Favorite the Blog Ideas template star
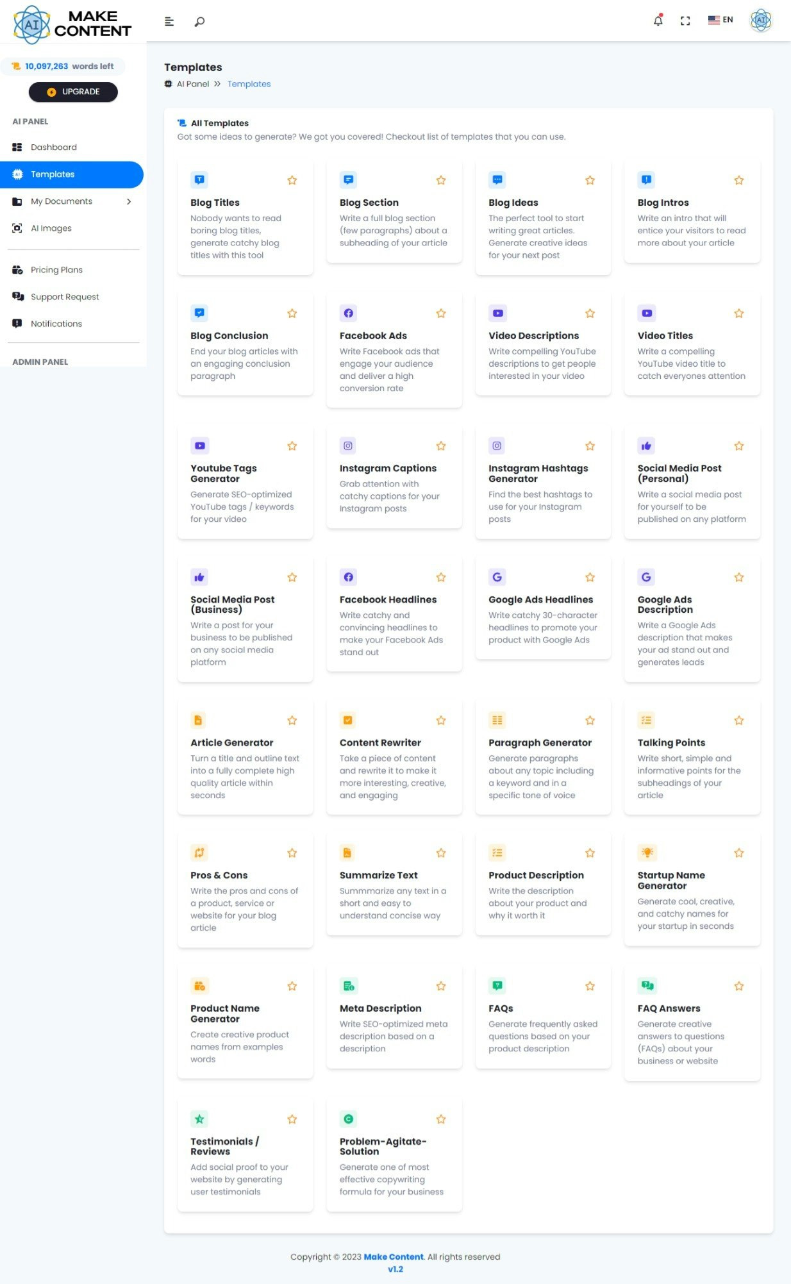The width and height of the screenshot is (791, 1284). [x=590, y=180]
